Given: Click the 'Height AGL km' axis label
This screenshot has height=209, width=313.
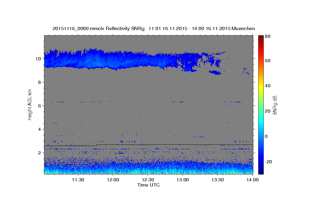Looking at the screenshot, I should [x=30, y=105].
